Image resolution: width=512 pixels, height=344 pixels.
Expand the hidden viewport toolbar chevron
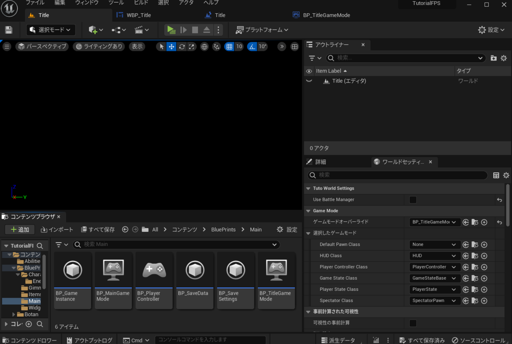coord(282,46)
